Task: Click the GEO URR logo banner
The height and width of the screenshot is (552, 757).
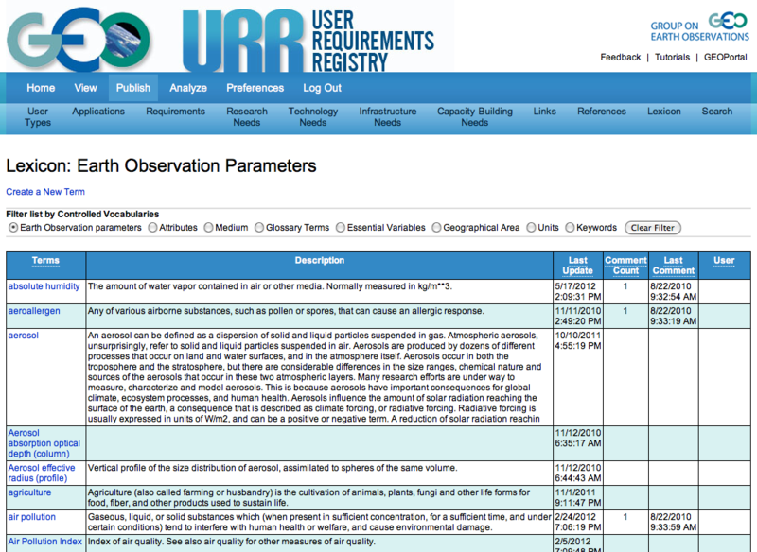Action: (227, 37)
